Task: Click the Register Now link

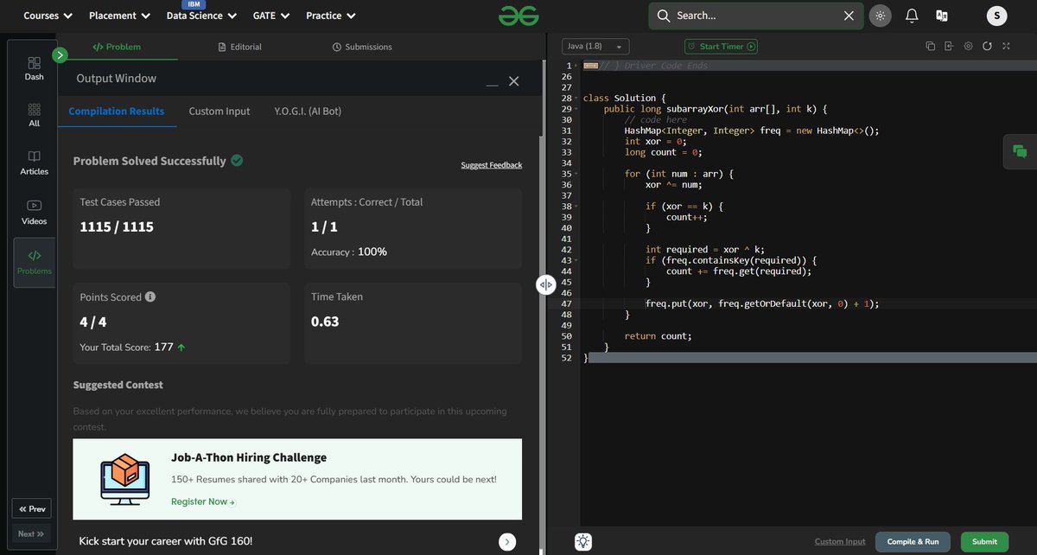Action: 203,501
